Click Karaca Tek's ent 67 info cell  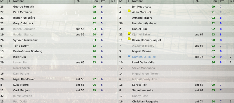coord(199,85)
